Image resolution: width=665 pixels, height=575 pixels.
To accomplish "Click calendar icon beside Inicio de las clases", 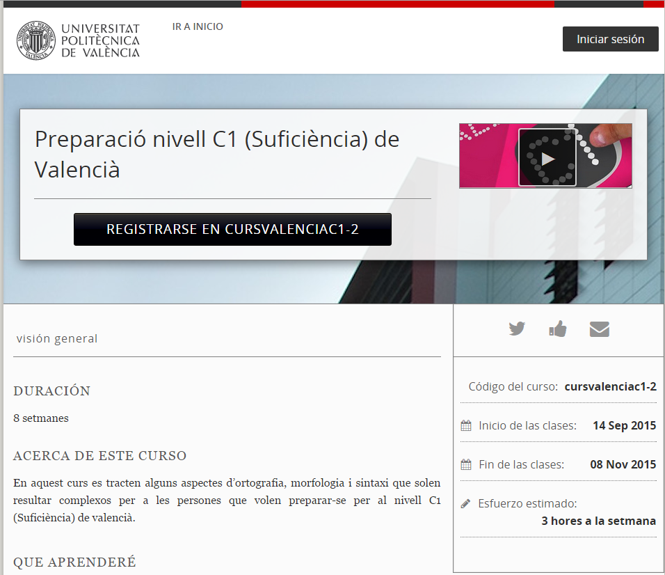I will (x=466, y=425).
